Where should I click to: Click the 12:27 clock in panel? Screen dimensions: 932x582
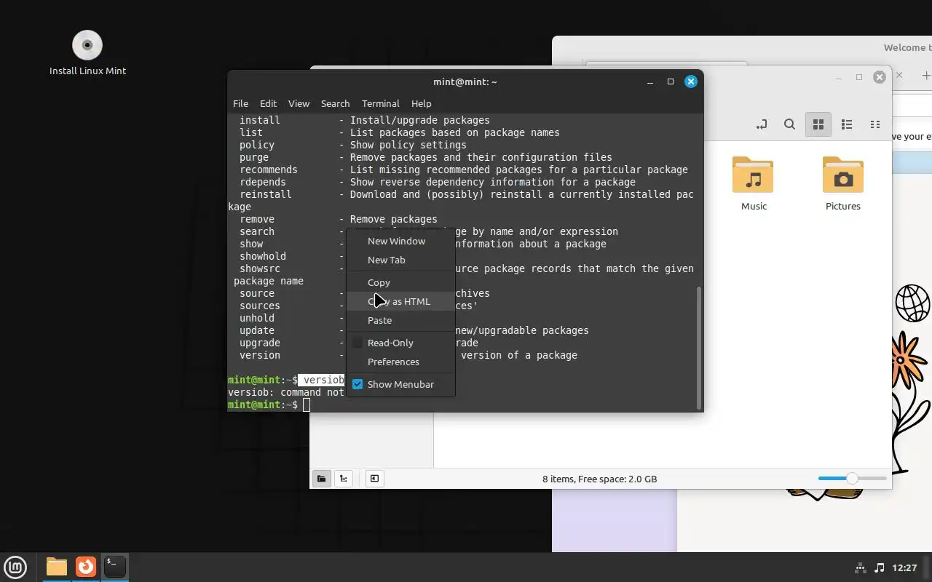pyautogui.click(x=904, y=567)
